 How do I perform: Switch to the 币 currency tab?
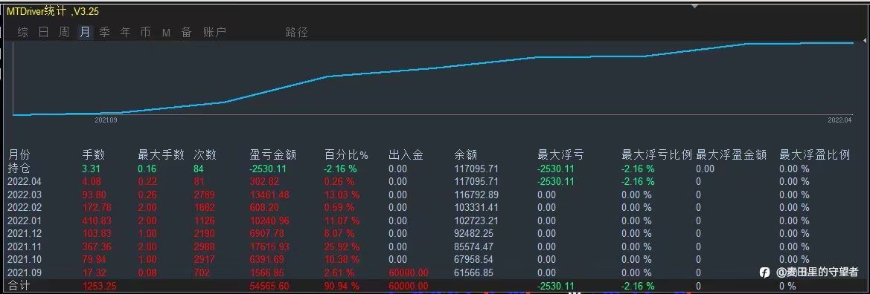pos(145,32)
